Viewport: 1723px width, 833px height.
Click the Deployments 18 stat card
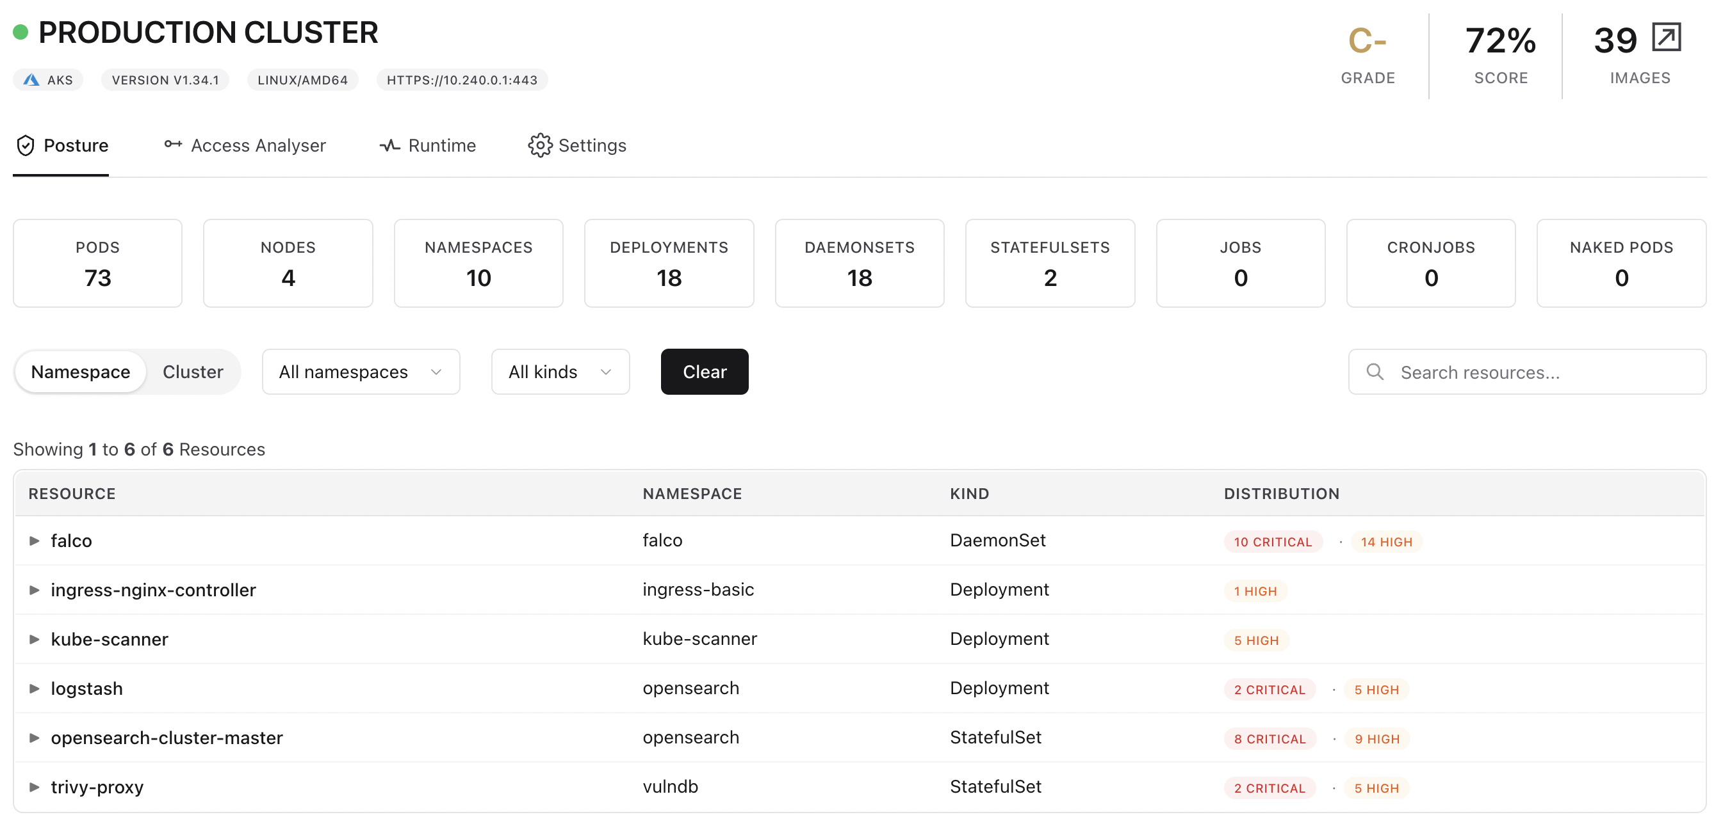pyautogui.click(x=669, y=263)
